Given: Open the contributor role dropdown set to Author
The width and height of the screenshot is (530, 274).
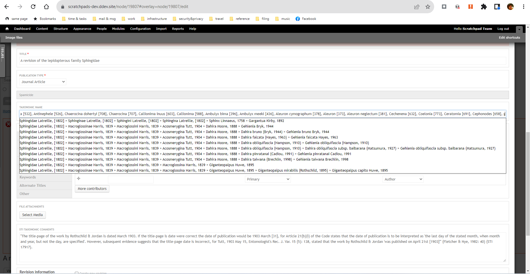Looking at the screenshot, I should 403,179.
